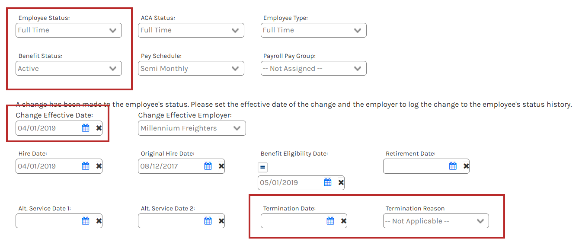Open calendar for Benefit Eligibility Date
The height and width of the screenshot is (242, 582).
point(328,182)
